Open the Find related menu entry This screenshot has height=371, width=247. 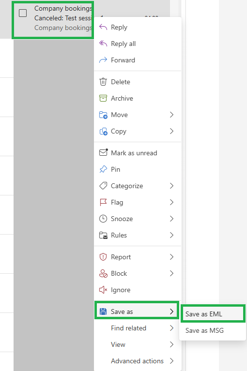tap(138, 328)
